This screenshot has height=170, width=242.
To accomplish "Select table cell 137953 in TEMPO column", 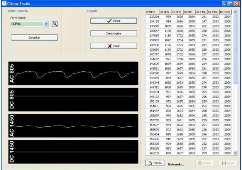I will tap(152, 40).
